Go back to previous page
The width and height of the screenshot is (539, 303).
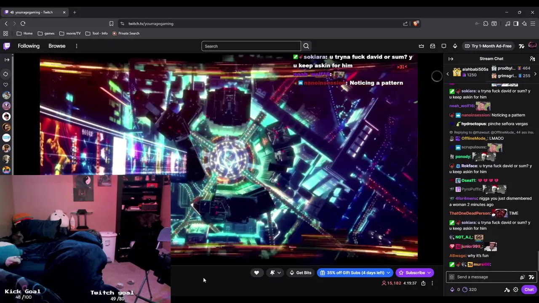tap(6, 24)
